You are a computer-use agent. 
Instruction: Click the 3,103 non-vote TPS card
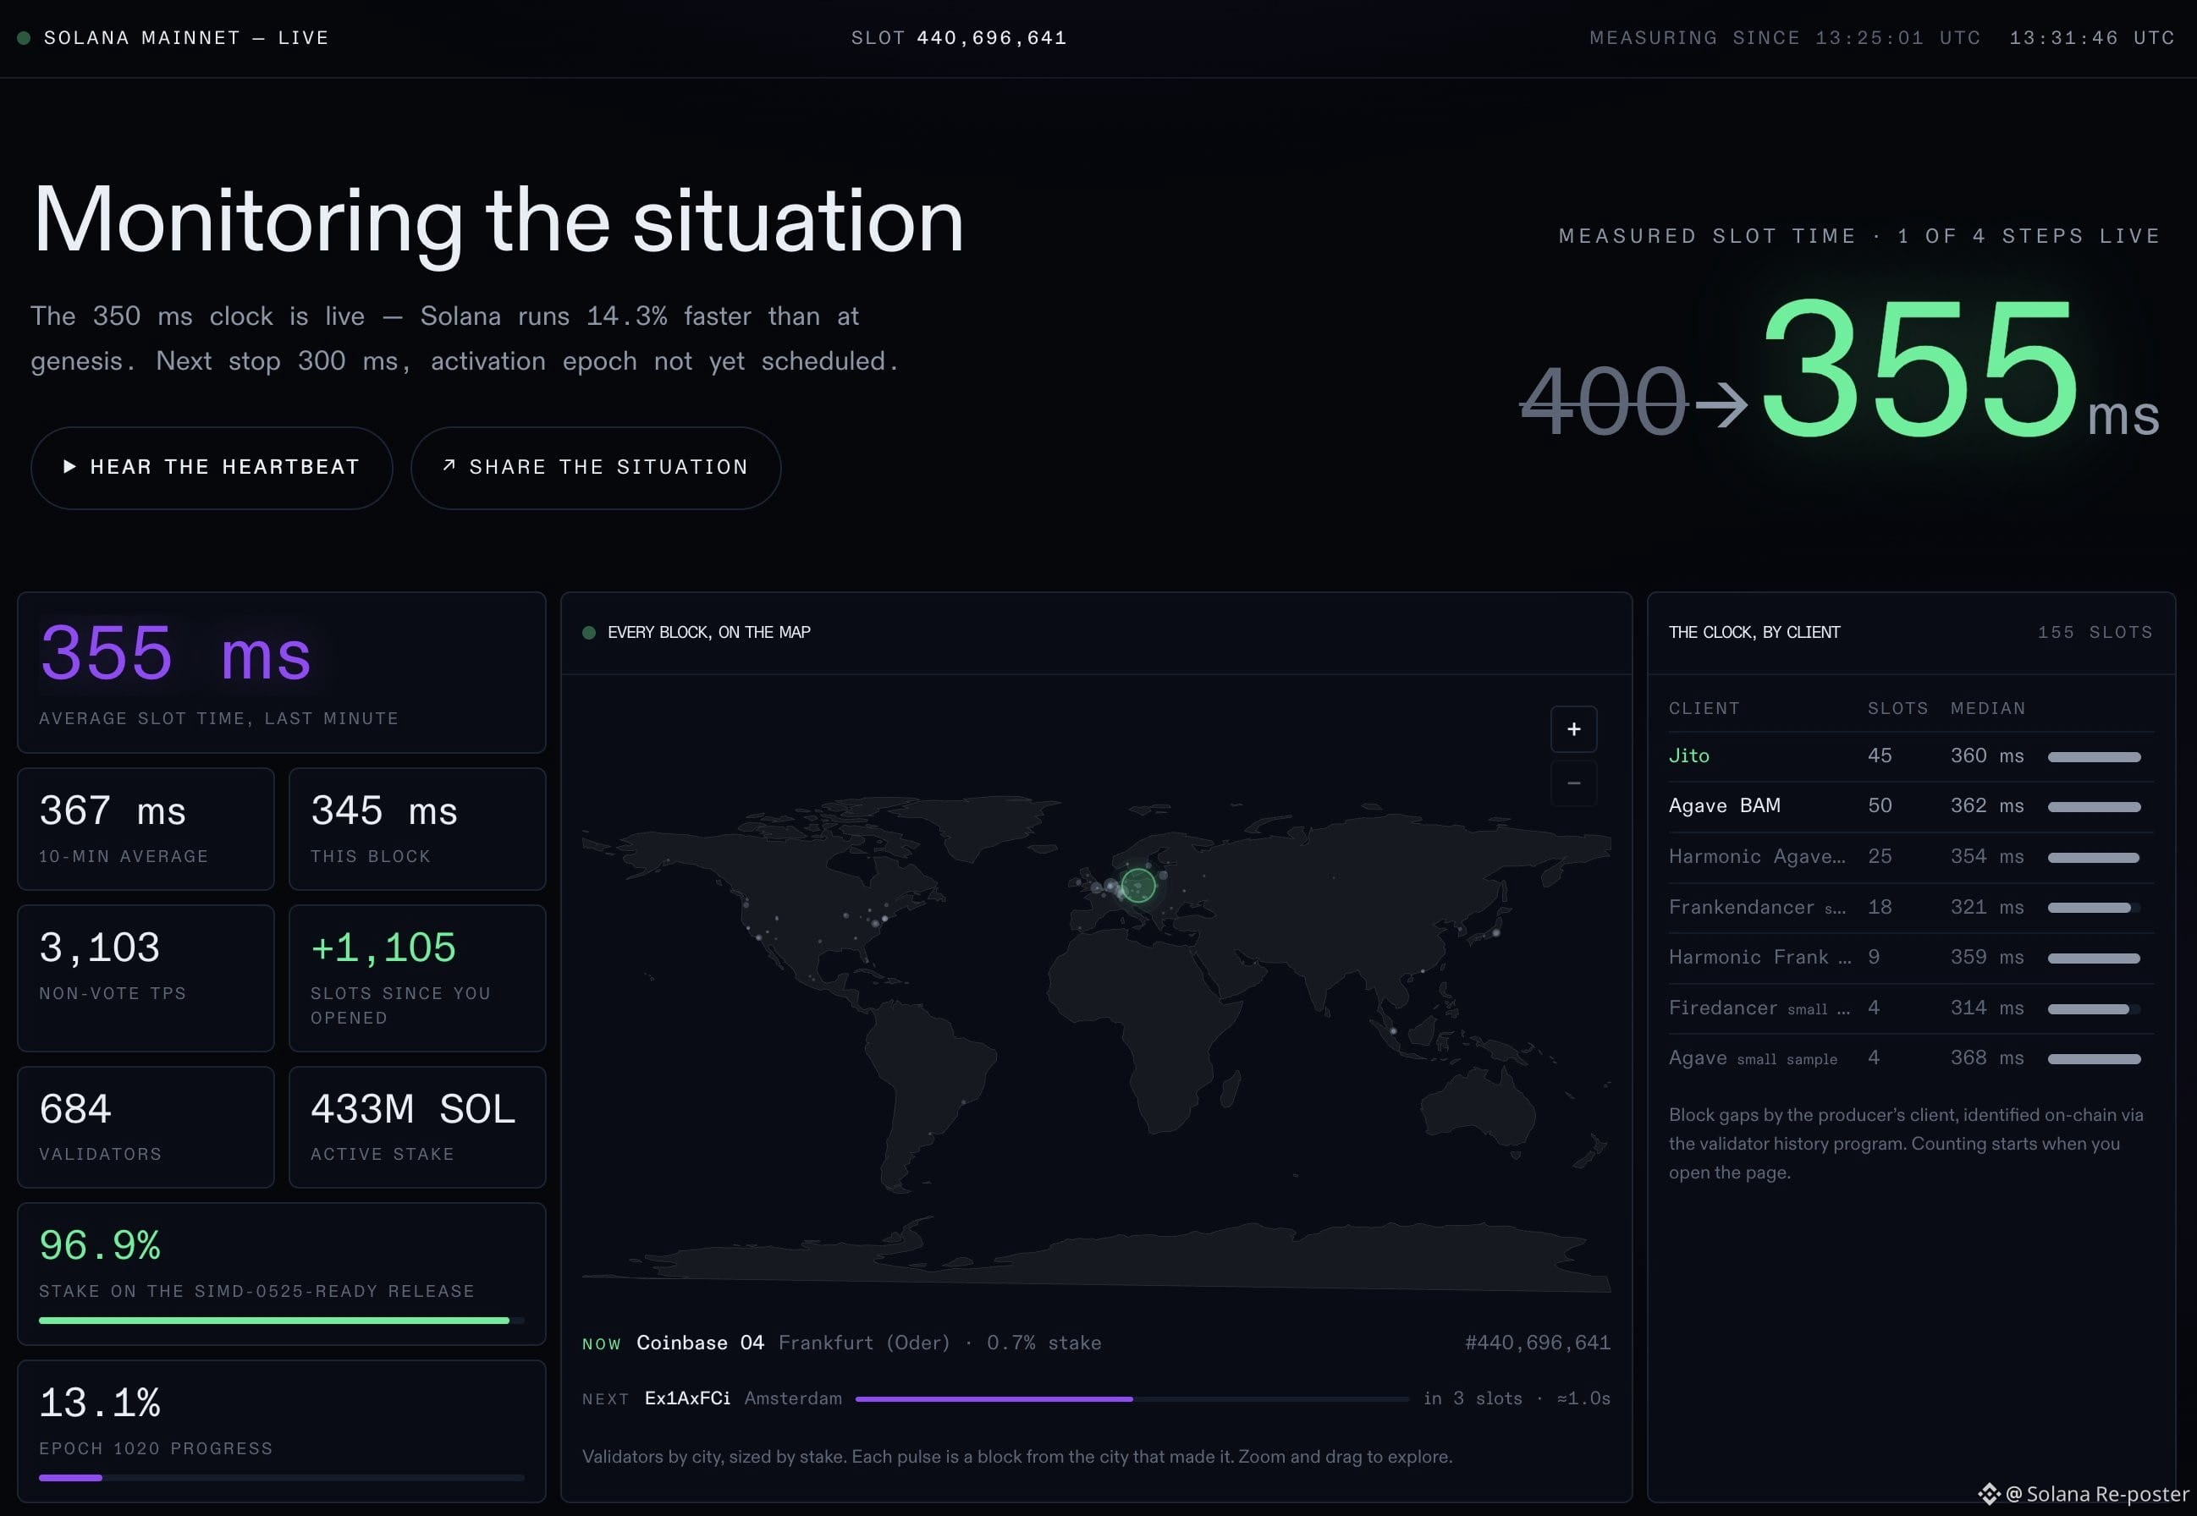pyautogui.click(x=146, y=978)
